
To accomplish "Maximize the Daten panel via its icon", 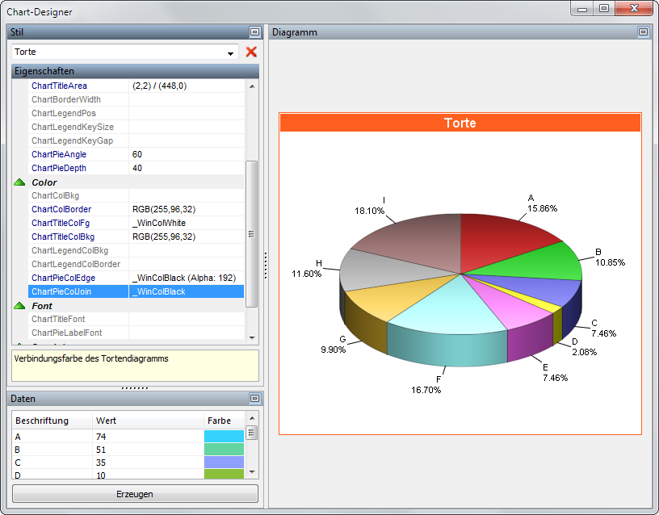I will 254,399.
